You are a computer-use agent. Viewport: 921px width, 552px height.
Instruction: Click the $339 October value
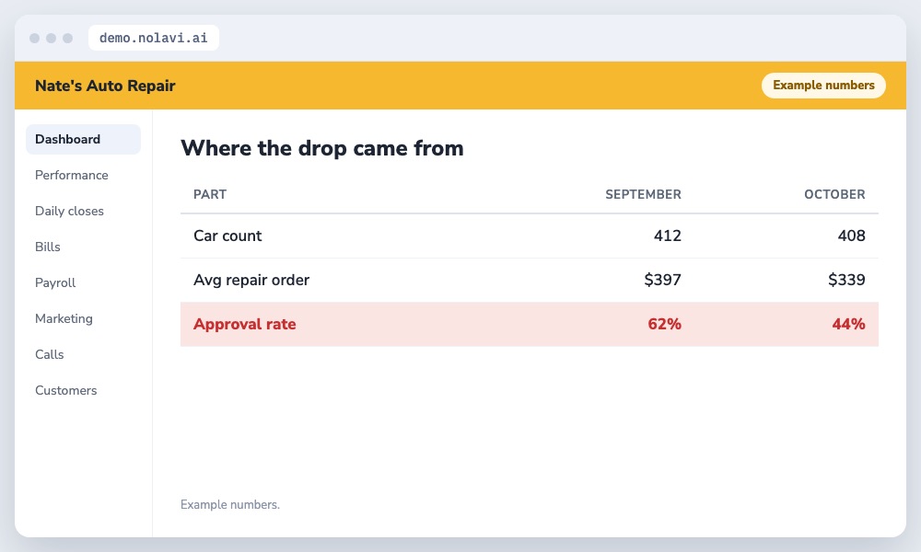pyautogui.click(x=846, y=280)
